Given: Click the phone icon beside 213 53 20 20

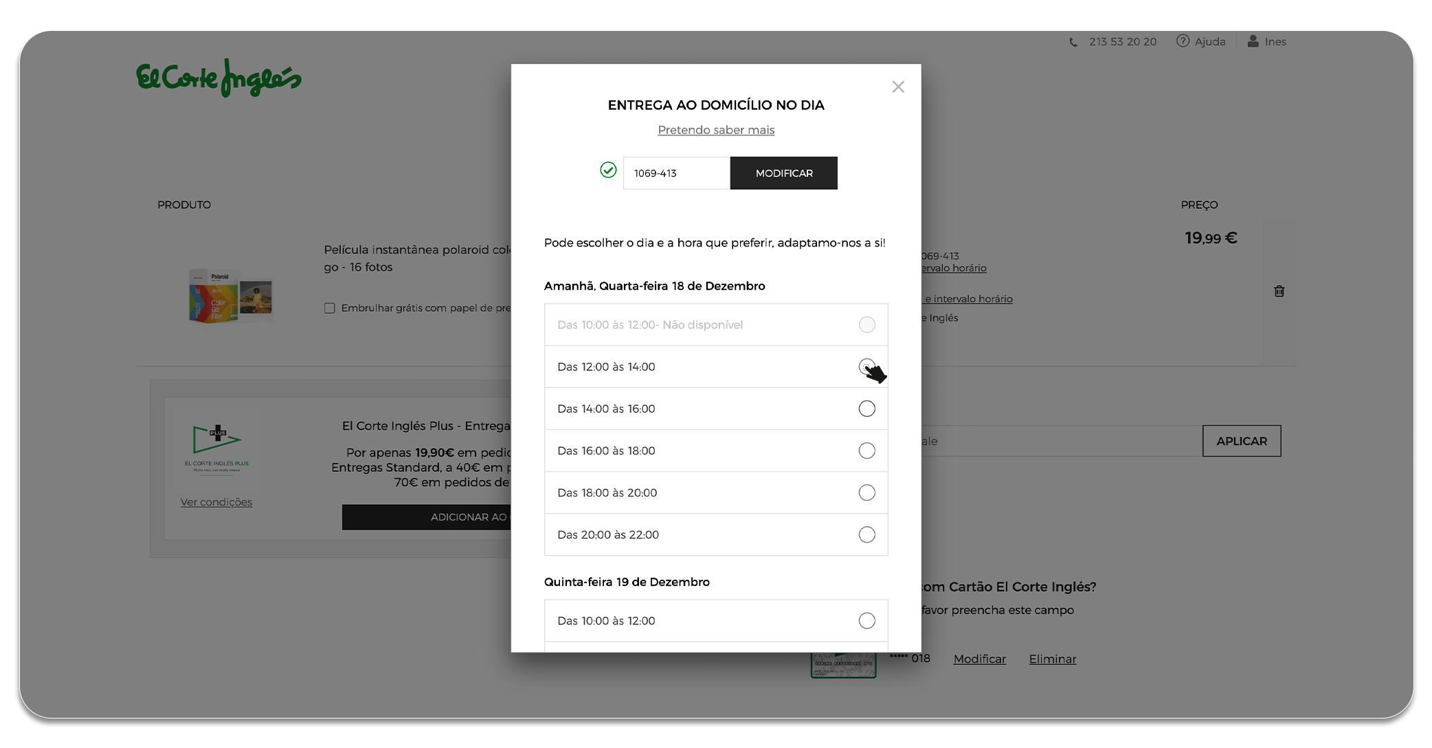Looking at the screenshot, I should (x=1073, y=43).
